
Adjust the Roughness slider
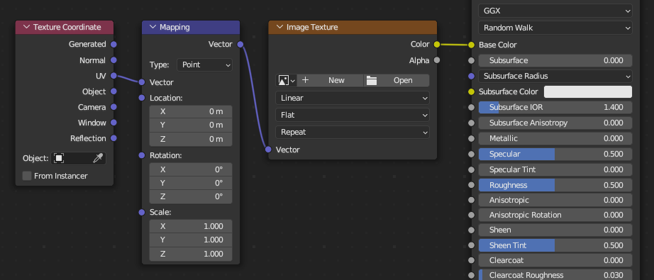click(x=555, y=185)
